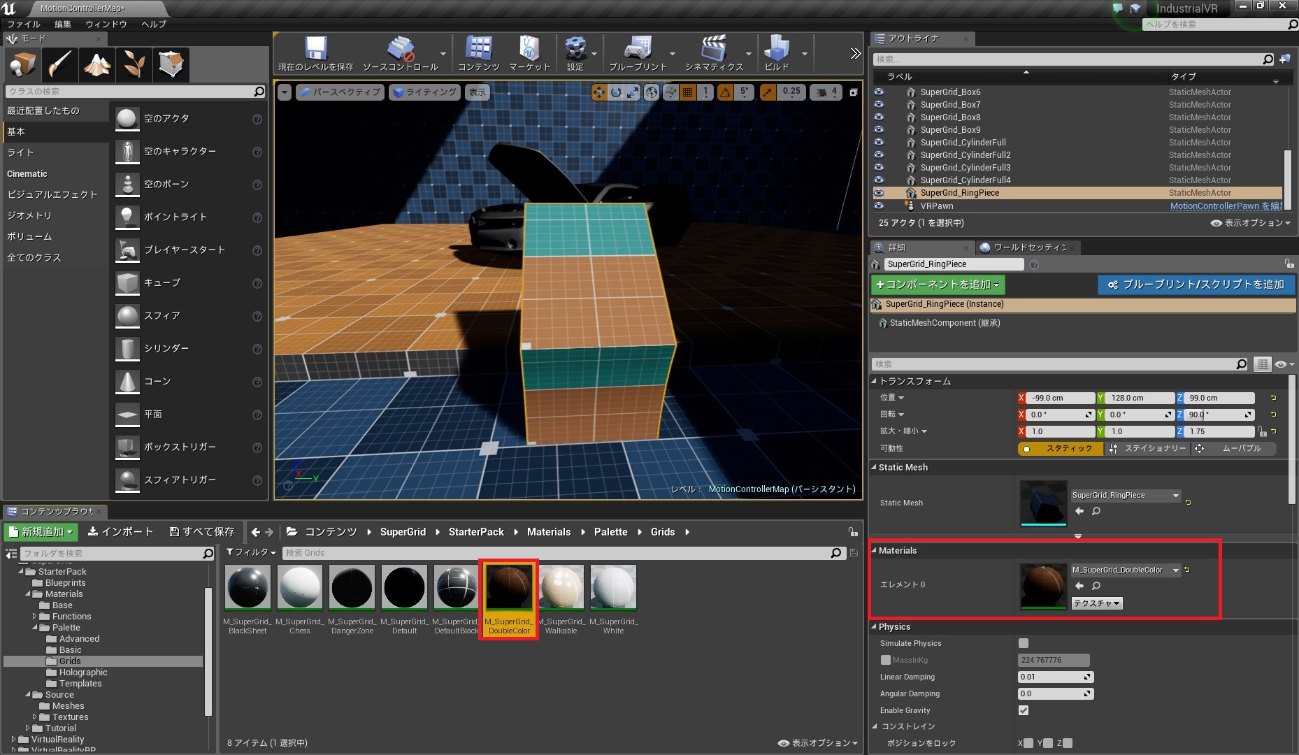
Task: Click the Build toolbar icon
Action: coord(776,49)
